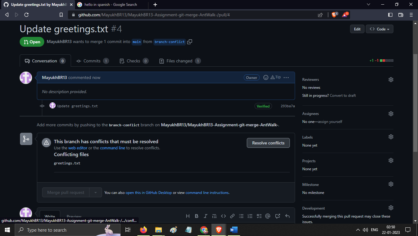This screenshot has height=236, width=418.
Task: Open the merge method dropdown arrow
Action: coord(96,192)
